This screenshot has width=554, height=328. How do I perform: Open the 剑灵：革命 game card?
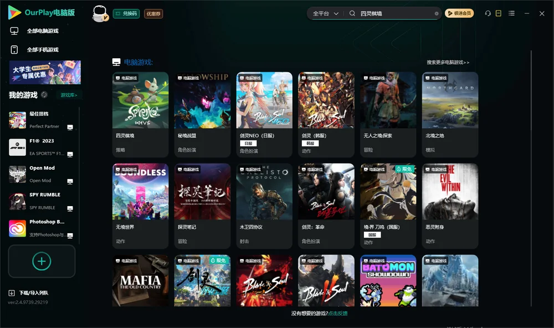(x=326, y=206)
